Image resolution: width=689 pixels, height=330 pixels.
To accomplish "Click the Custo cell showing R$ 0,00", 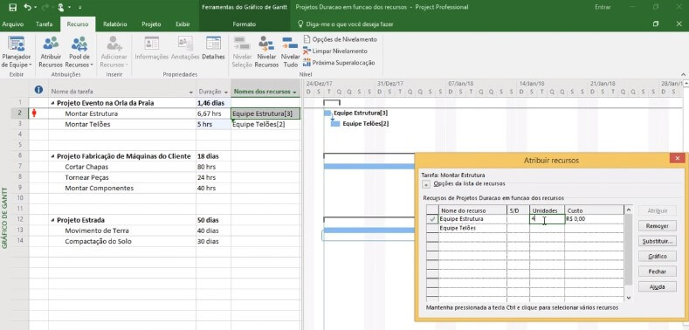I will [x=594, y=219].
